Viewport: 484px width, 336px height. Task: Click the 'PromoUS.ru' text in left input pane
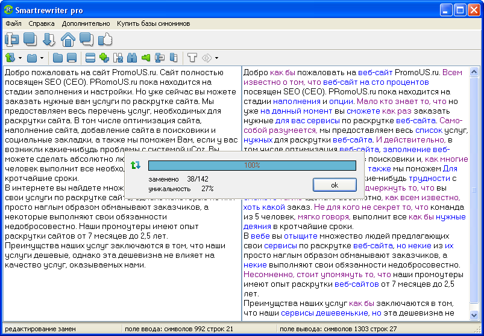[135, 73]
